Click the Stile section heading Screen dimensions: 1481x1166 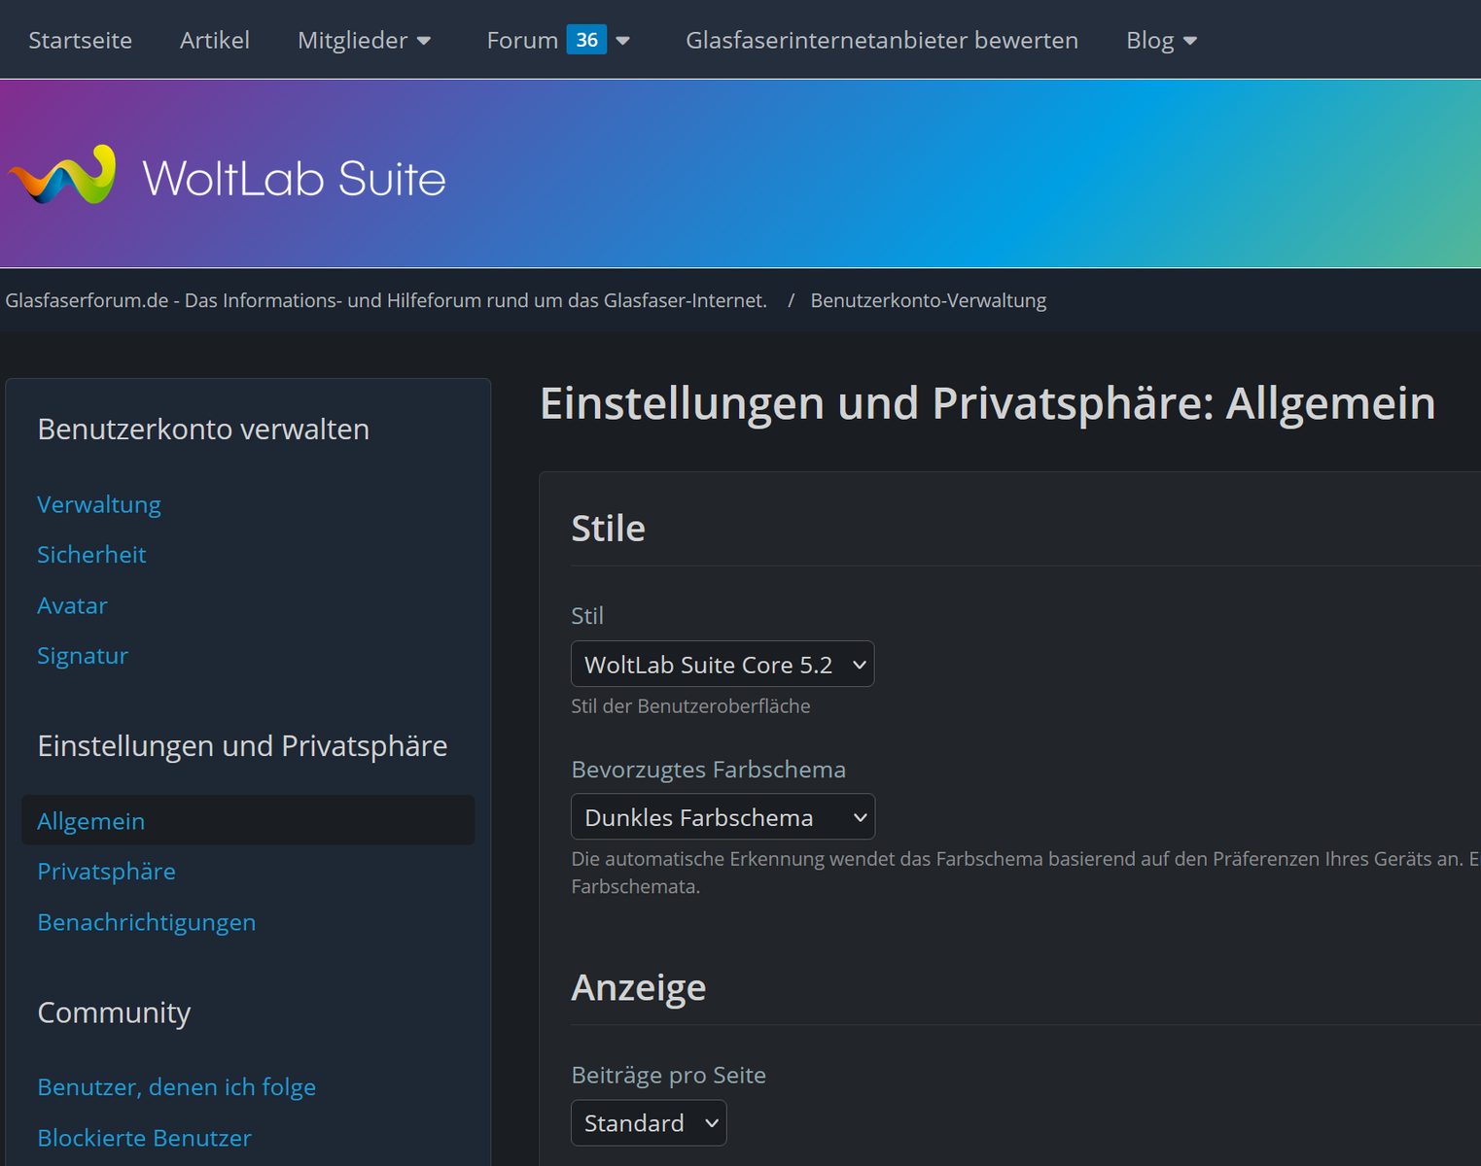pos(608,528)
